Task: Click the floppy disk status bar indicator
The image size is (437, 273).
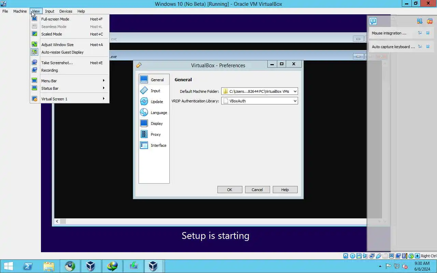Action: (359, 256)
